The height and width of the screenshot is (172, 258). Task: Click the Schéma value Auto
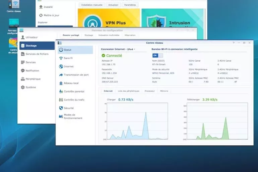154,82
